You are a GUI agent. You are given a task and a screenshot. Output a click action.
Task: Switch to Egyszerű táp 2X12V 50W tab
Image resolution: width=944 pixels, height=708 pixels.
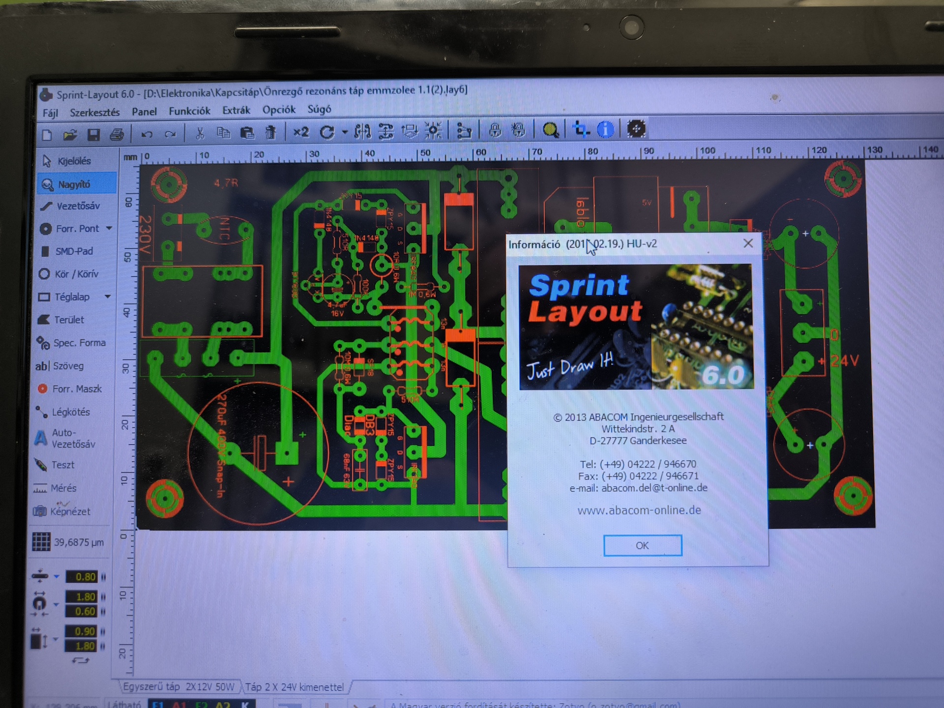coord(178,687)
